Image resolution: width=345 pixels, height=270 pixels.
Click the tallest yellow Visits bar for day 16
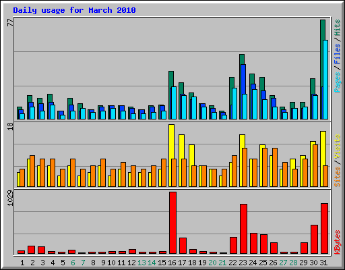click(171, 142)
